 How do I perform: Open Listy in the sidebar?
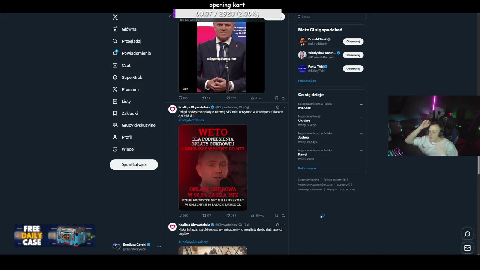(121, 101)
